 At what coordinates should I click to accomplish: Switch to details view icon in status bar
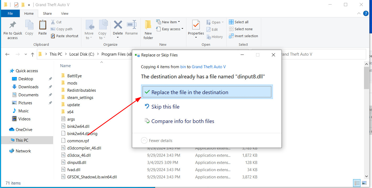tap(357, 183)
